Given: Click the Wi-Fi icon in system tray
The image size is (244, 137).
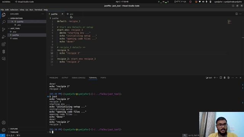Looking at the screenshot, I should (200, 2).
